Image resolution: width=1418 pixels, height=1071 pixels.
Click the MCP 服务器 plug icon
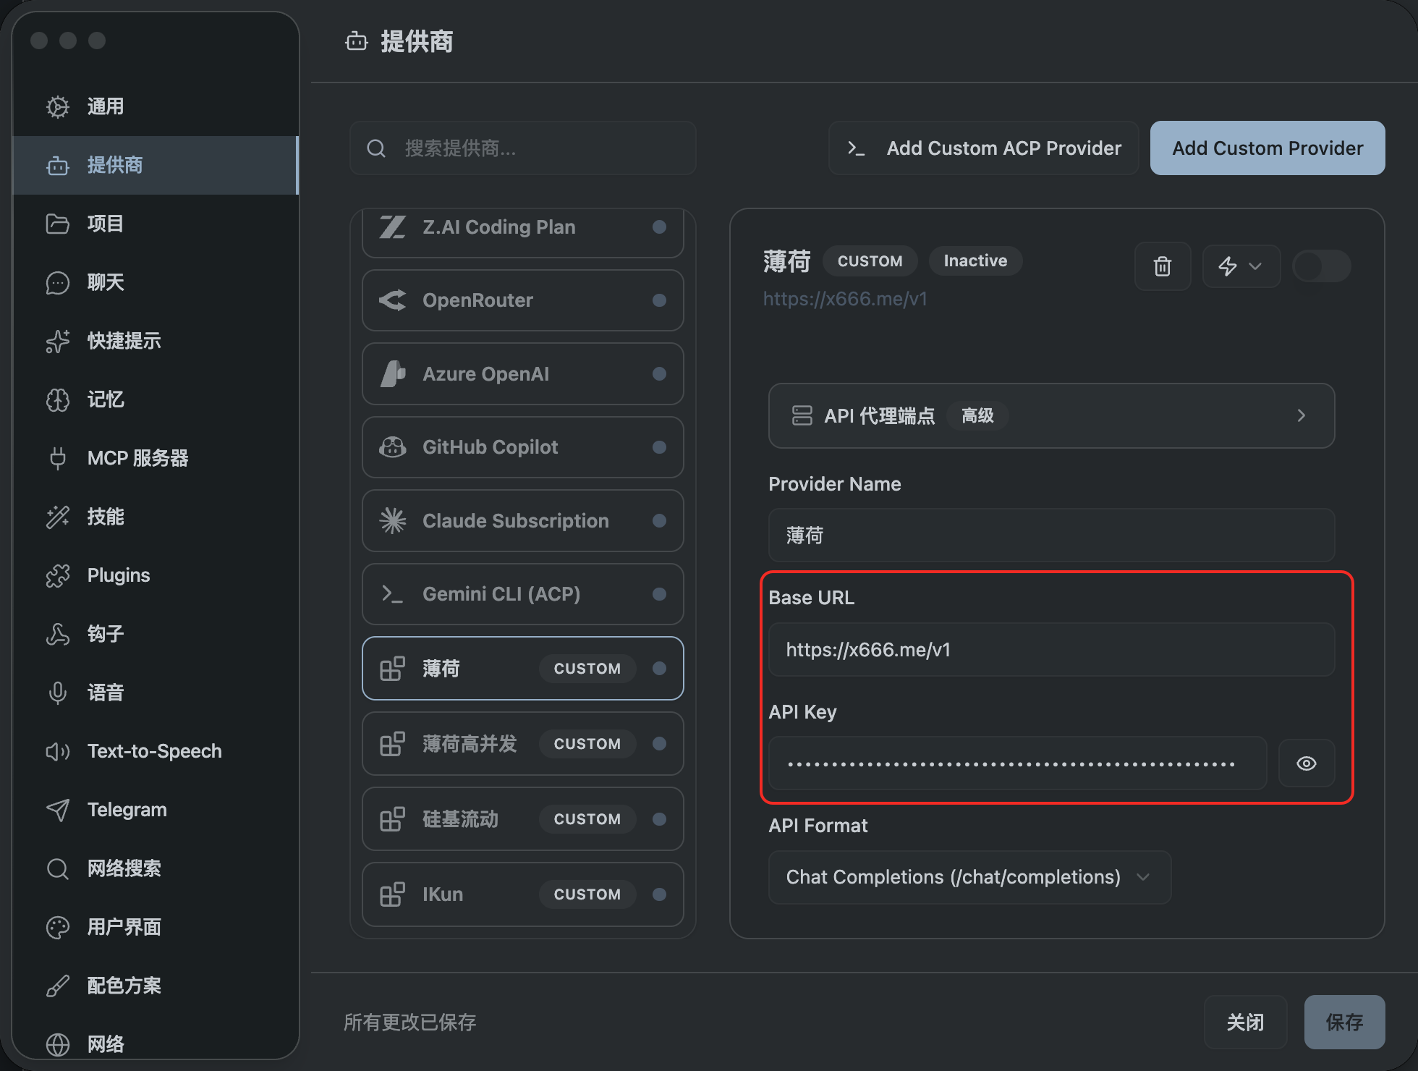tap(58, 458)
